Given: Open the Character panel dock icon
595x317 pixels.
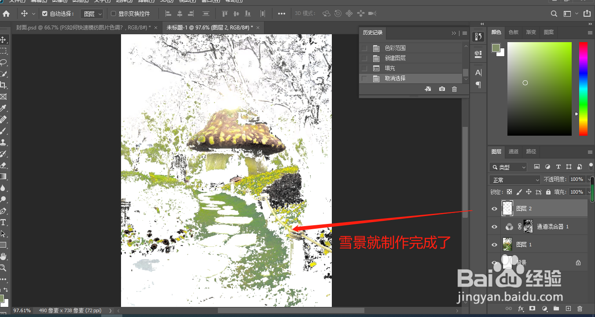Looking at the screenshot, I should 478,73.
